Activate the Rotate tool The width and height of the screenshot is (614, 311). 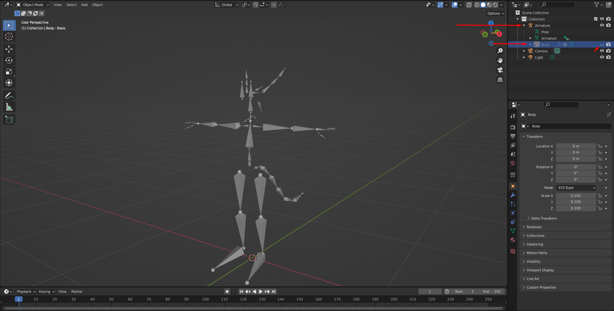coord(9,60)
